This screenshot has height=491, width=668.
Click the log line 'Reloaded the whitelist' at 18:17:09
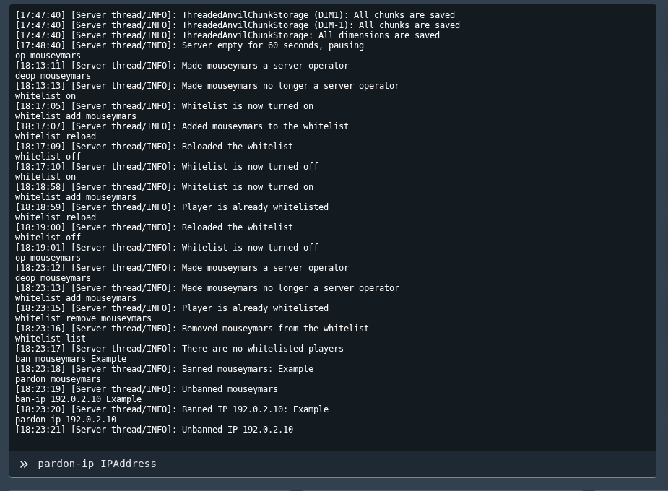coord(155,147)
